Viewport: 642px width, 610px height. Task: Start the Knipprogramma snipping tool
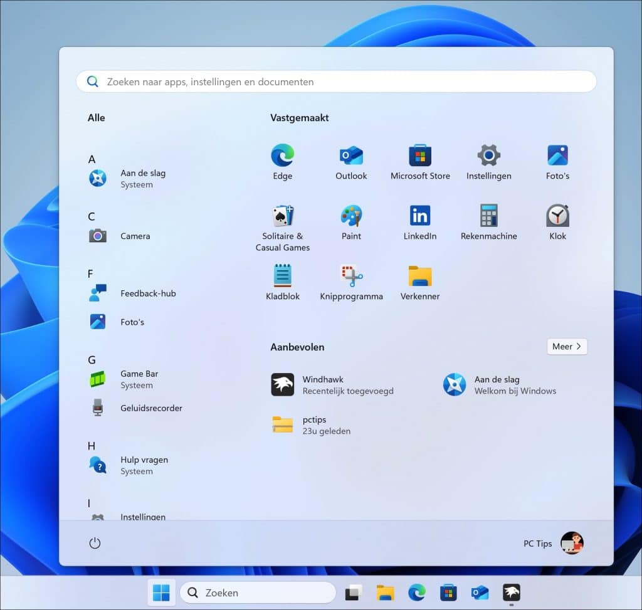tap(351, 282)
